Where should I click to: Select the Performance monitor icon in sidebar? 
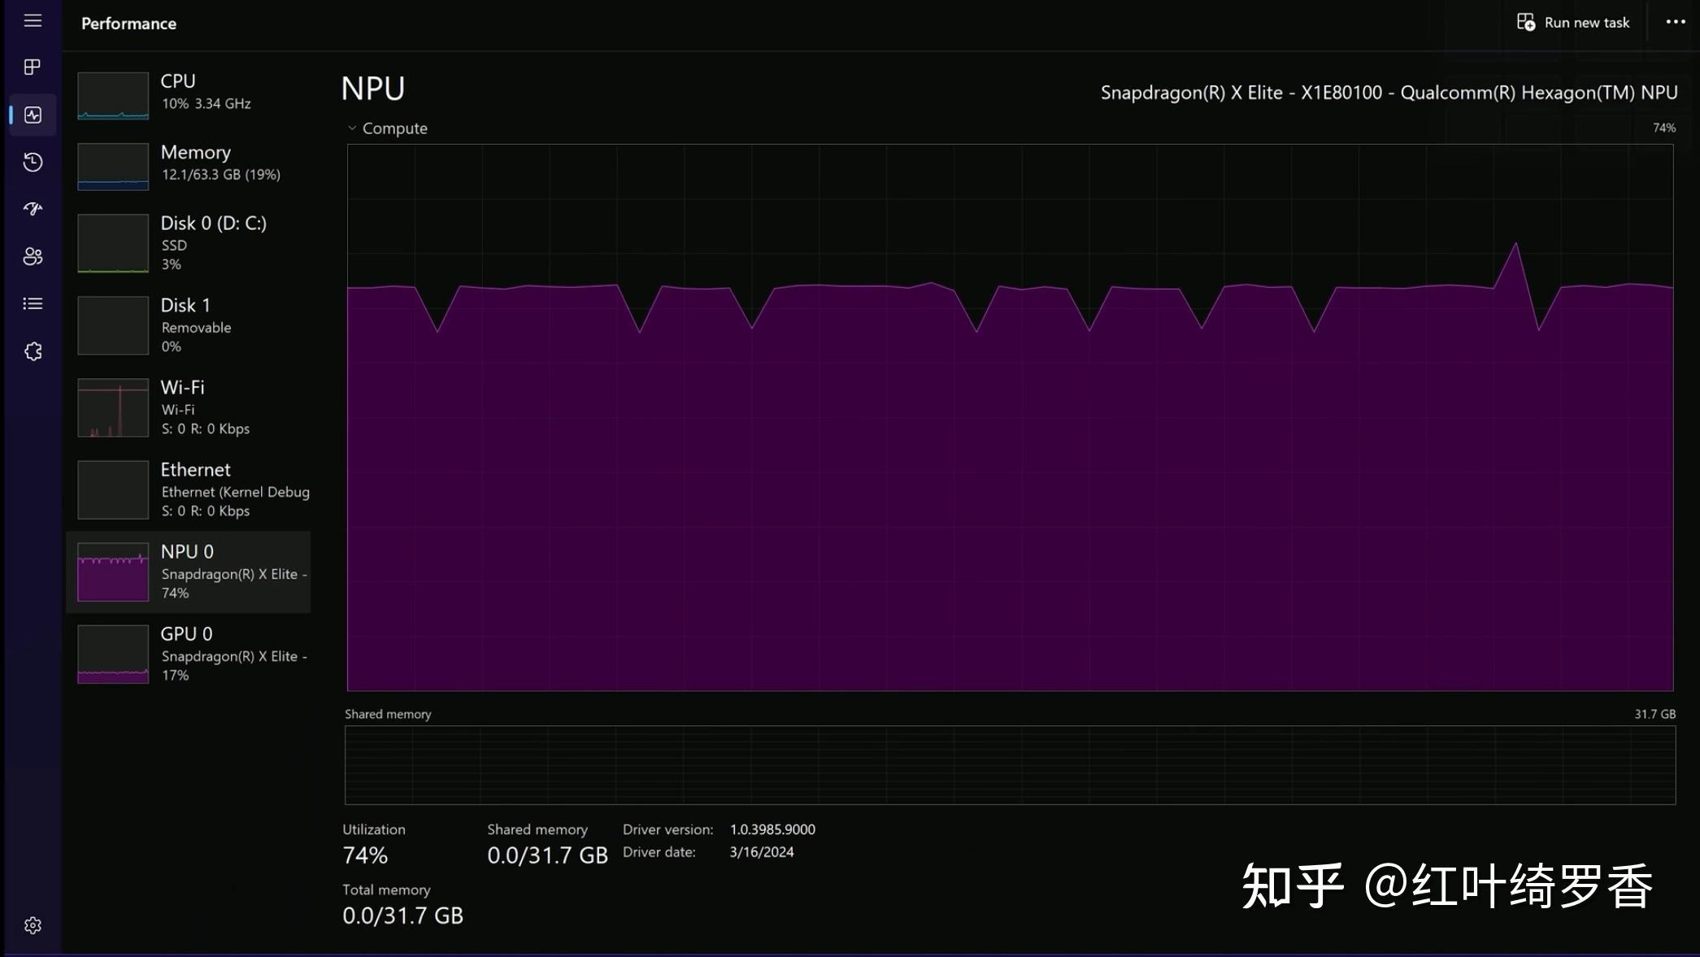pyautogui.click(x=33, y=115)
